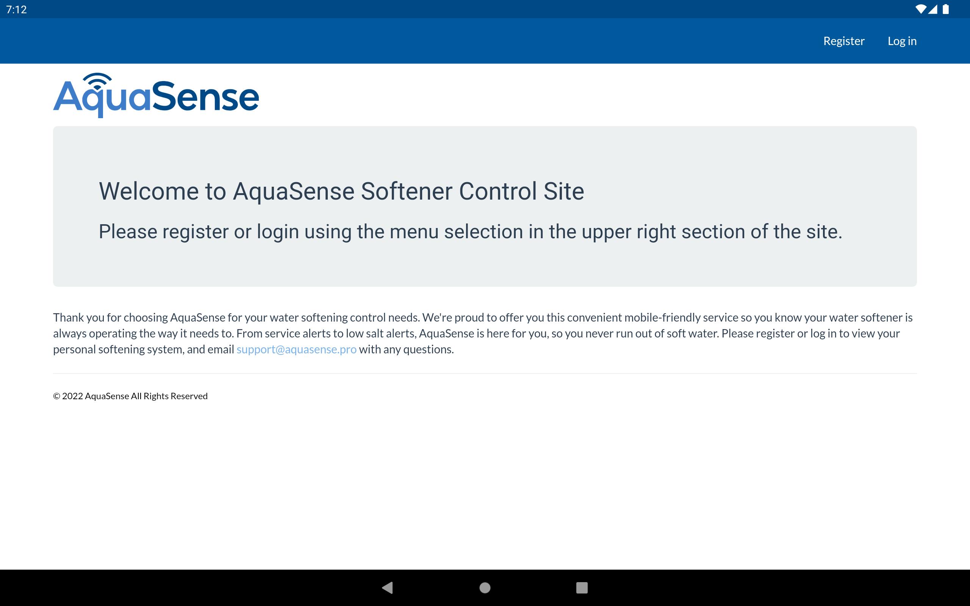970x606 pixels.
Task: Tap the Android back button
Action: tap(387, 587)
